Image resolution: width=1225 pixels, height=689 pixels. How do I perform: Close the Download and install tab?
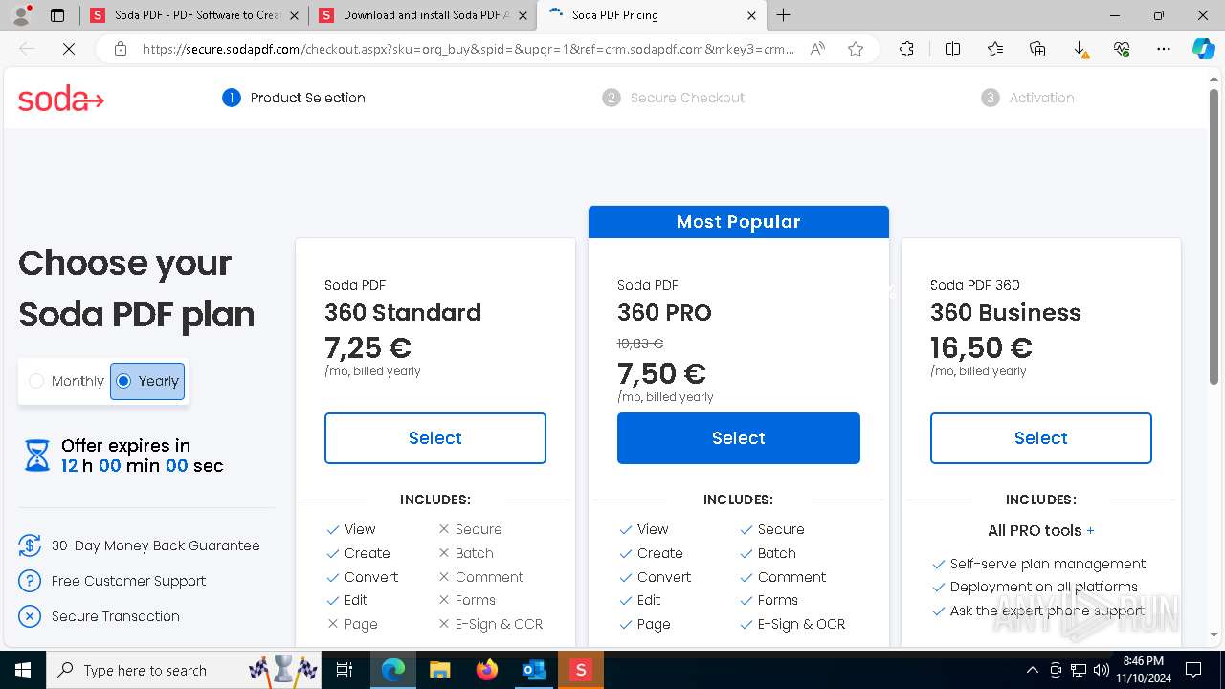pos(523,15)
